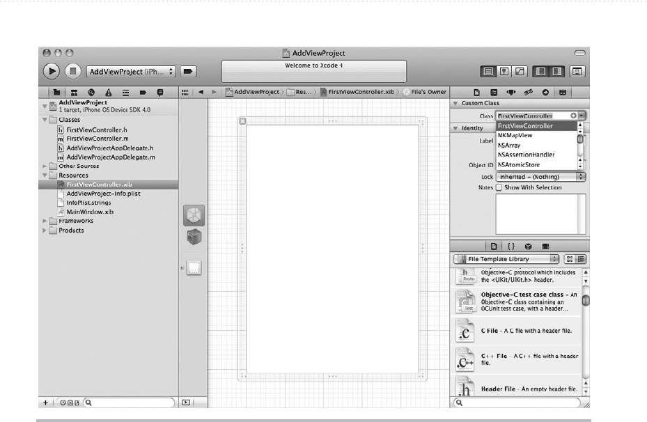Open the File Template Library popup
The width and height of the screenshot is (647, 422).
[x=506, y=259]
